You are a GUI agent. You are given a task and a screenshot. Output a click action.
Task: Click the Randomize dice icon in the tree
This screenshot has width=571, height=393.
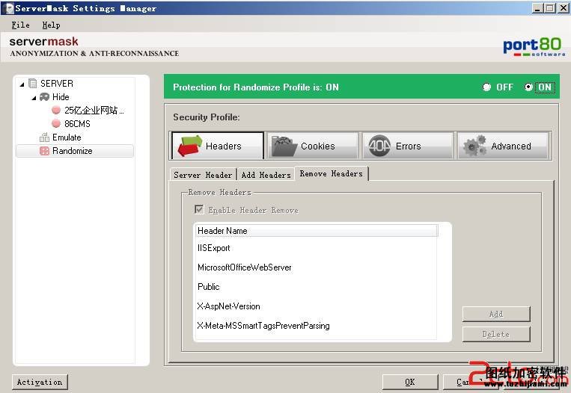point(44,151)
